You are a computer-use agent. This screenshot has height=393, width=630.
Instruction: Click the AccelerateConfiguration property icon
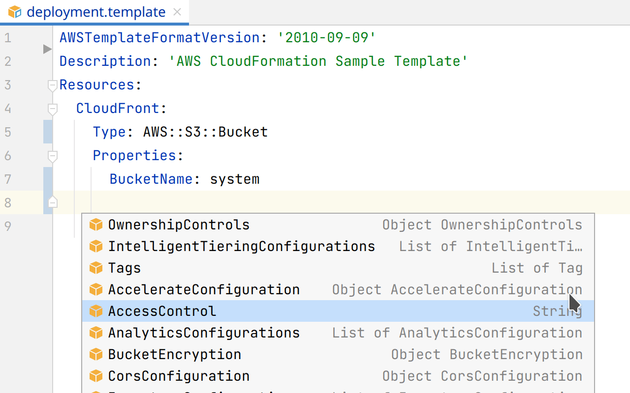click(95, 290)
